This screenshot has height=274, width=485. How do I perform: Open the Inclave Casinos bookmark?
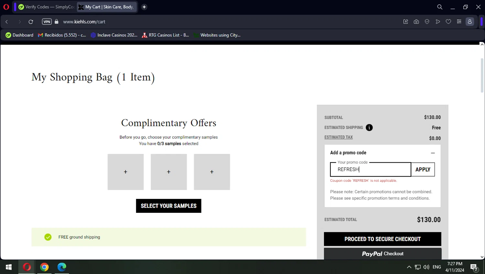pos(114,35)
